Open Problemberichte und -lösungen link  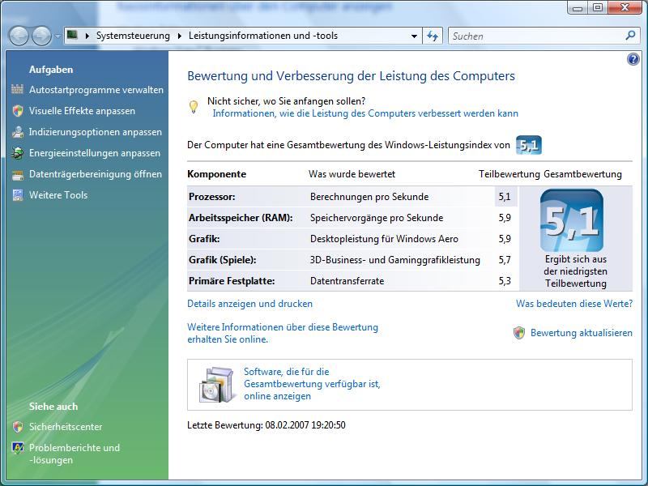pyautogui.click(x=75, y=454)
